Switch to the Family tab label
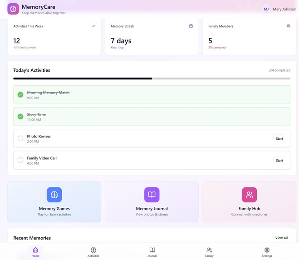 pos(209,256)
